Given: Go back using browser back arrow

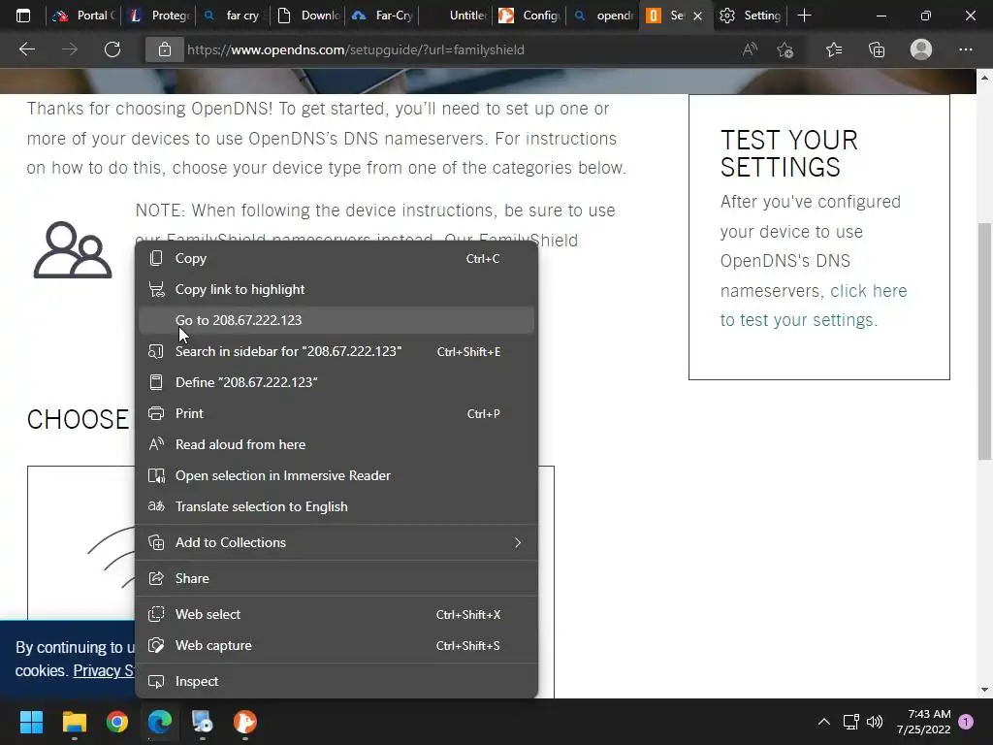Looking at the screenshot, I should click(x=27, y=49).
